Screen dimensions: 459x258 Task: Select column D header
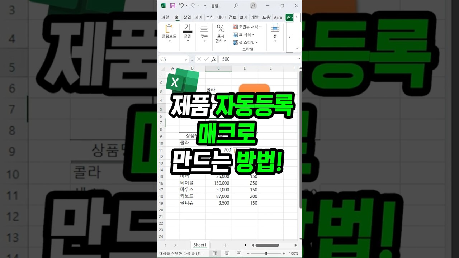(x=245, y=68)
